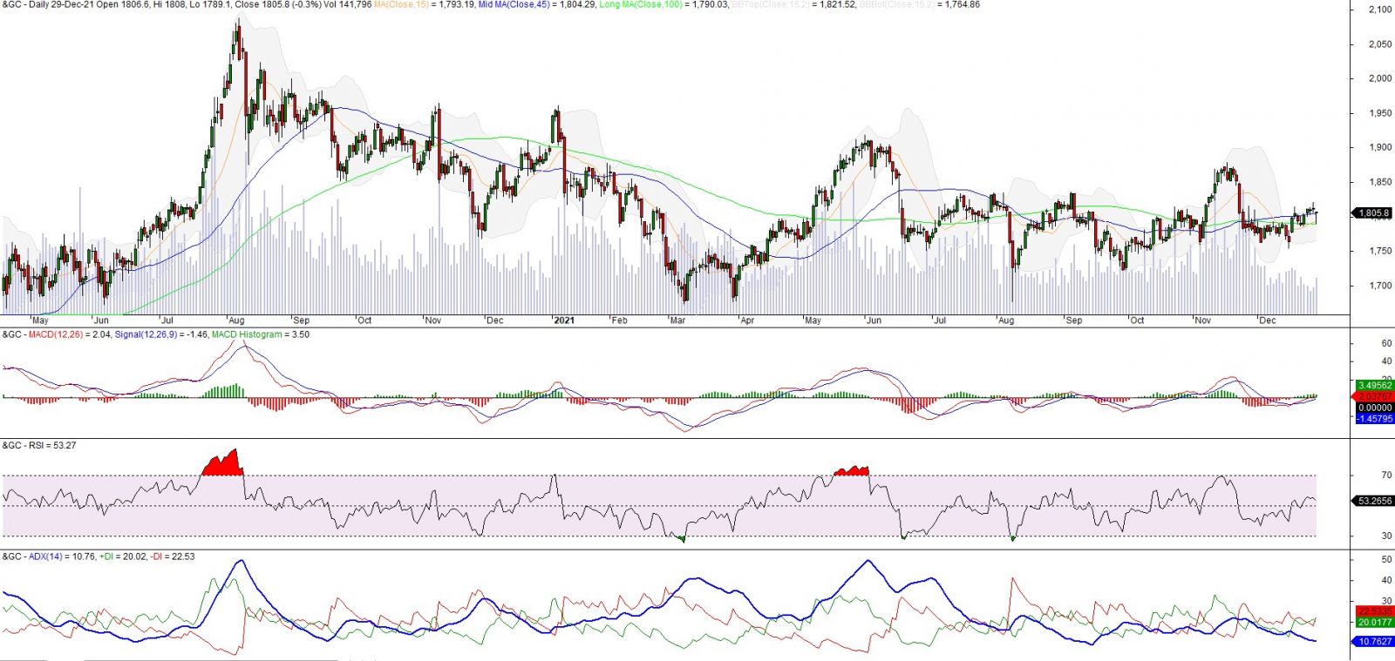
Task: Click the Feb label on time axis
Action: [x=619, y=320]
